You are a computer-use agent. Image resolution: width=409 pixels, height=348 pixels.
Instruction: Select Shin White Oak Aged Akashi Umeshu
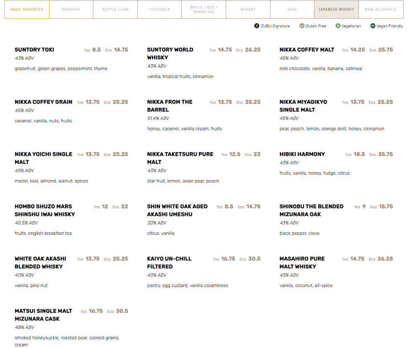(178, 210)
